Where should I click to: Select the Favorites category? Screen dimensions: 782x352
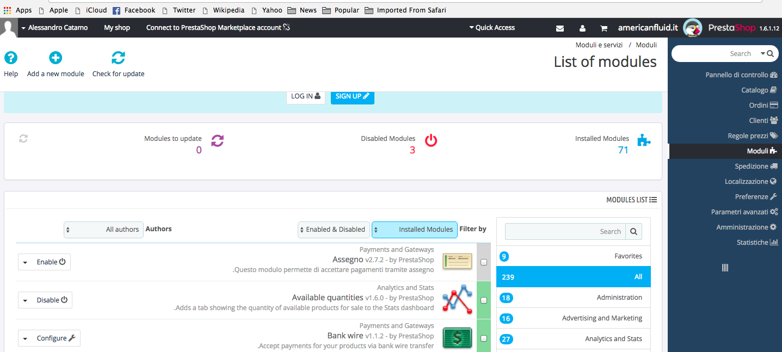(x=574, y=256)
